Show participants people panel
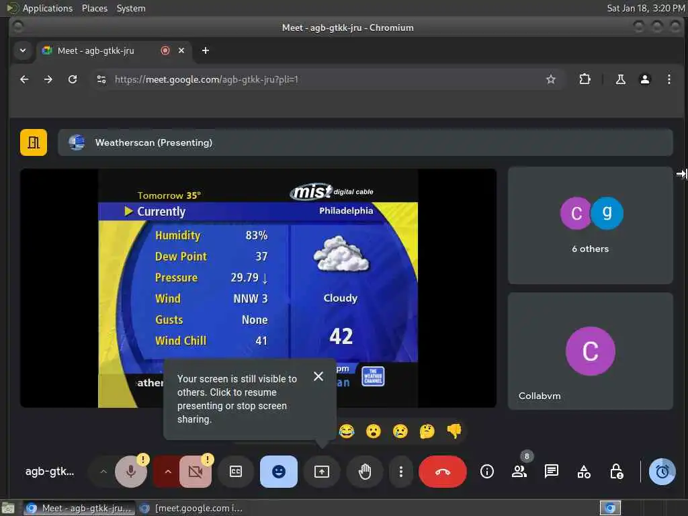This screenshot has height=516, width=688. click(519, 472)
